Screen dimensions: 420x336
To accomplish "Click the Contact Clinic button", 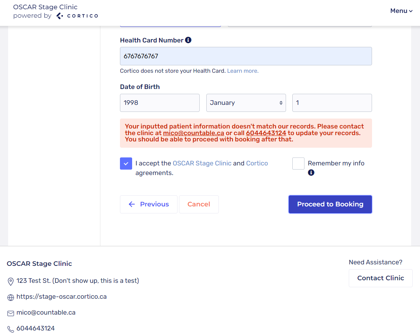I will pyautogui.click(x=381, y=278).
